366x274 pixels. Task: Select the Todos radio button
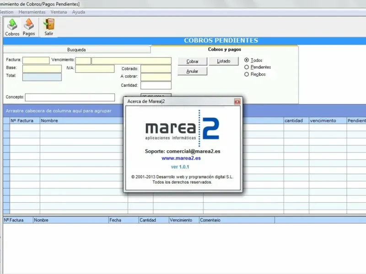point(247,60)
